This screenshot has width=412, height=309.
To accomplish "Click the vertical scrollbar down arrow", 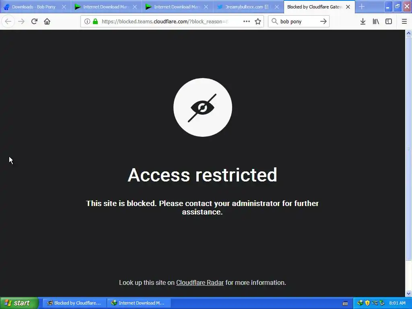I will (409, 293).
